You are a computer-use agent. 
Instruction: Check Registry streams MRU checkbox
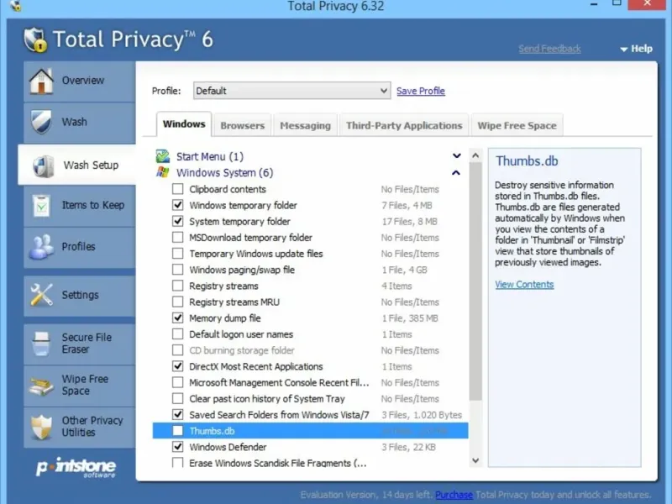click(177, 302)
